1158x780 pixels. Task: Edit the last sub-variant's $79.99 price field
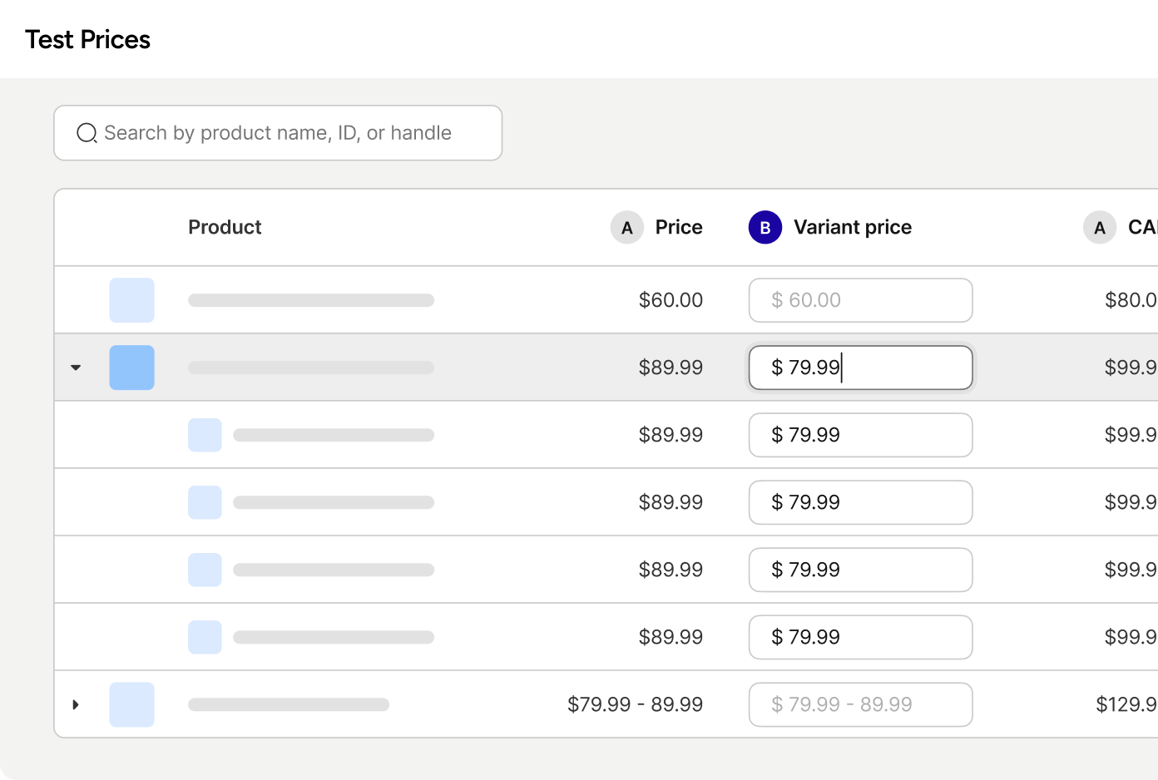click(860, 637)
